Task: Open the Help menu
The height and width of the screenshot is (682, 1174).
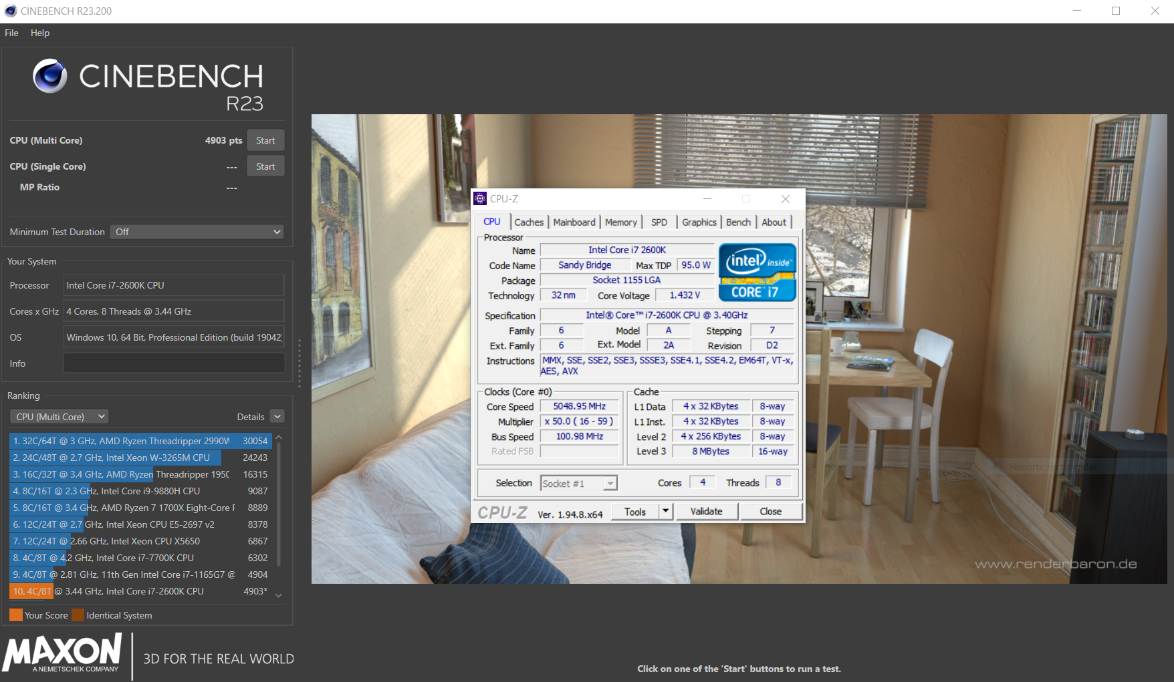Action: [x=40, y=33]
